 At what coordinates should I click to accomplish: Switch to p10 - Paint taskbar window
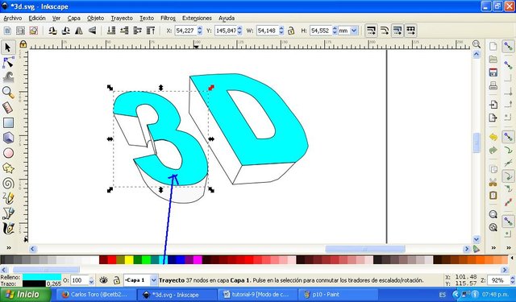[x=337, y=295]
